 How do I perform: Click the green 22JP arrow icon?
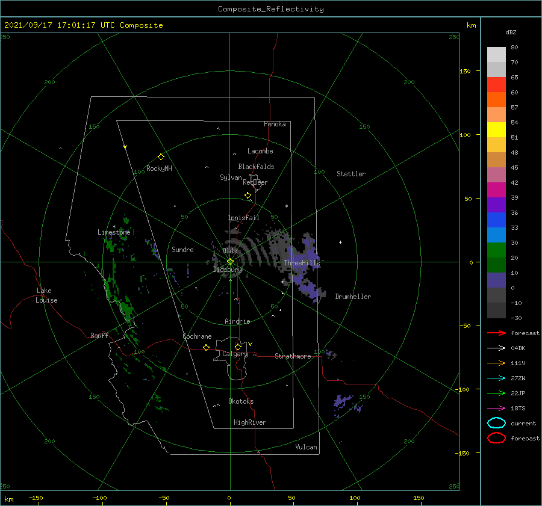[x=496, y=393]
